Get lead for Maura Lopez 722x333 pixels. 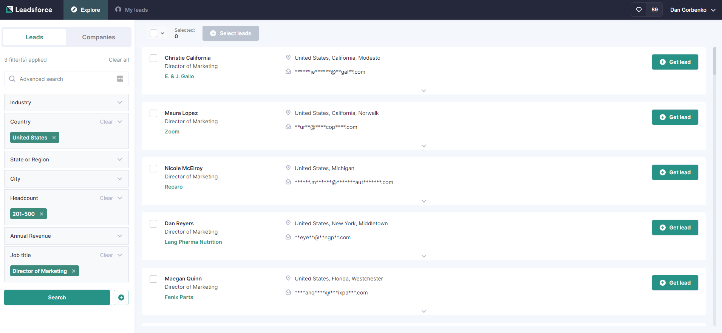pos(675,117)
